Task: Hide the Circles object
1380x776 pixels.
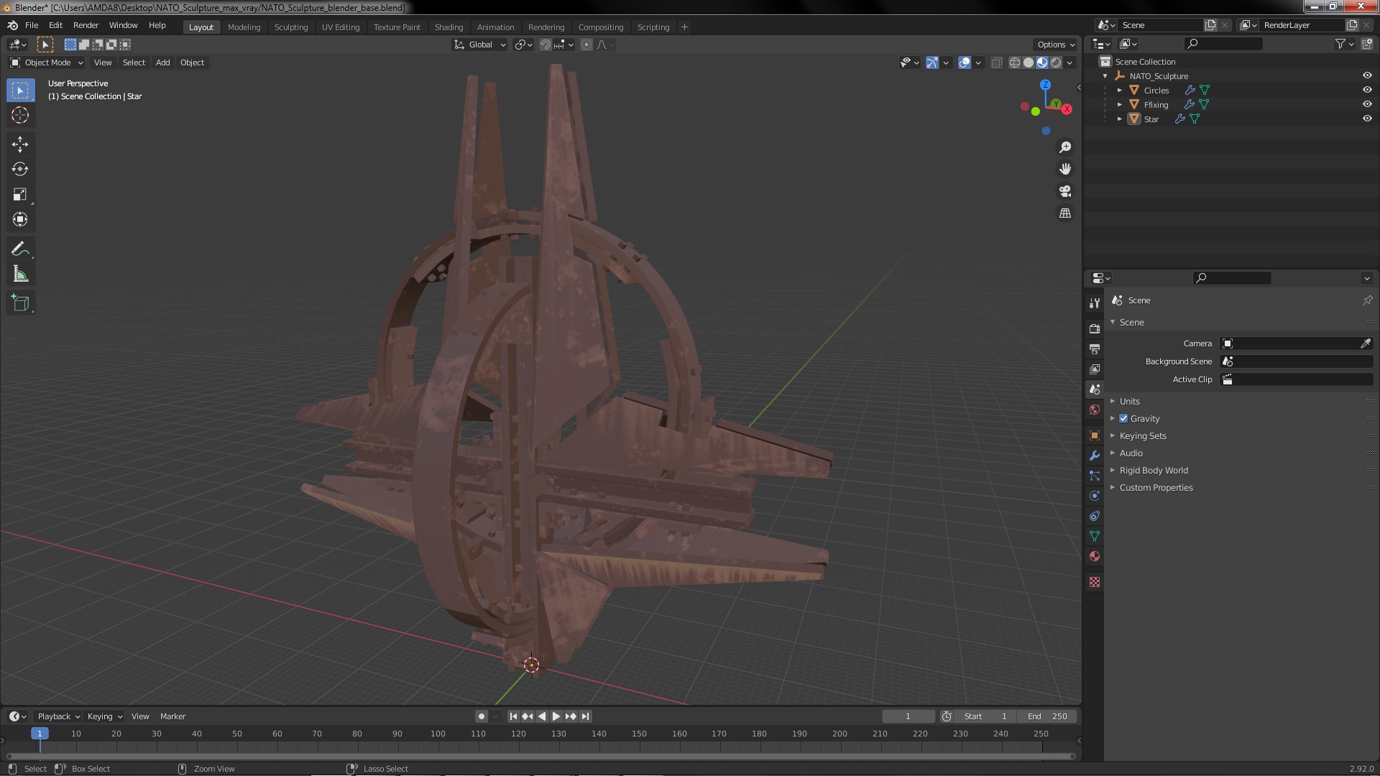Action: coord(1367,90)
